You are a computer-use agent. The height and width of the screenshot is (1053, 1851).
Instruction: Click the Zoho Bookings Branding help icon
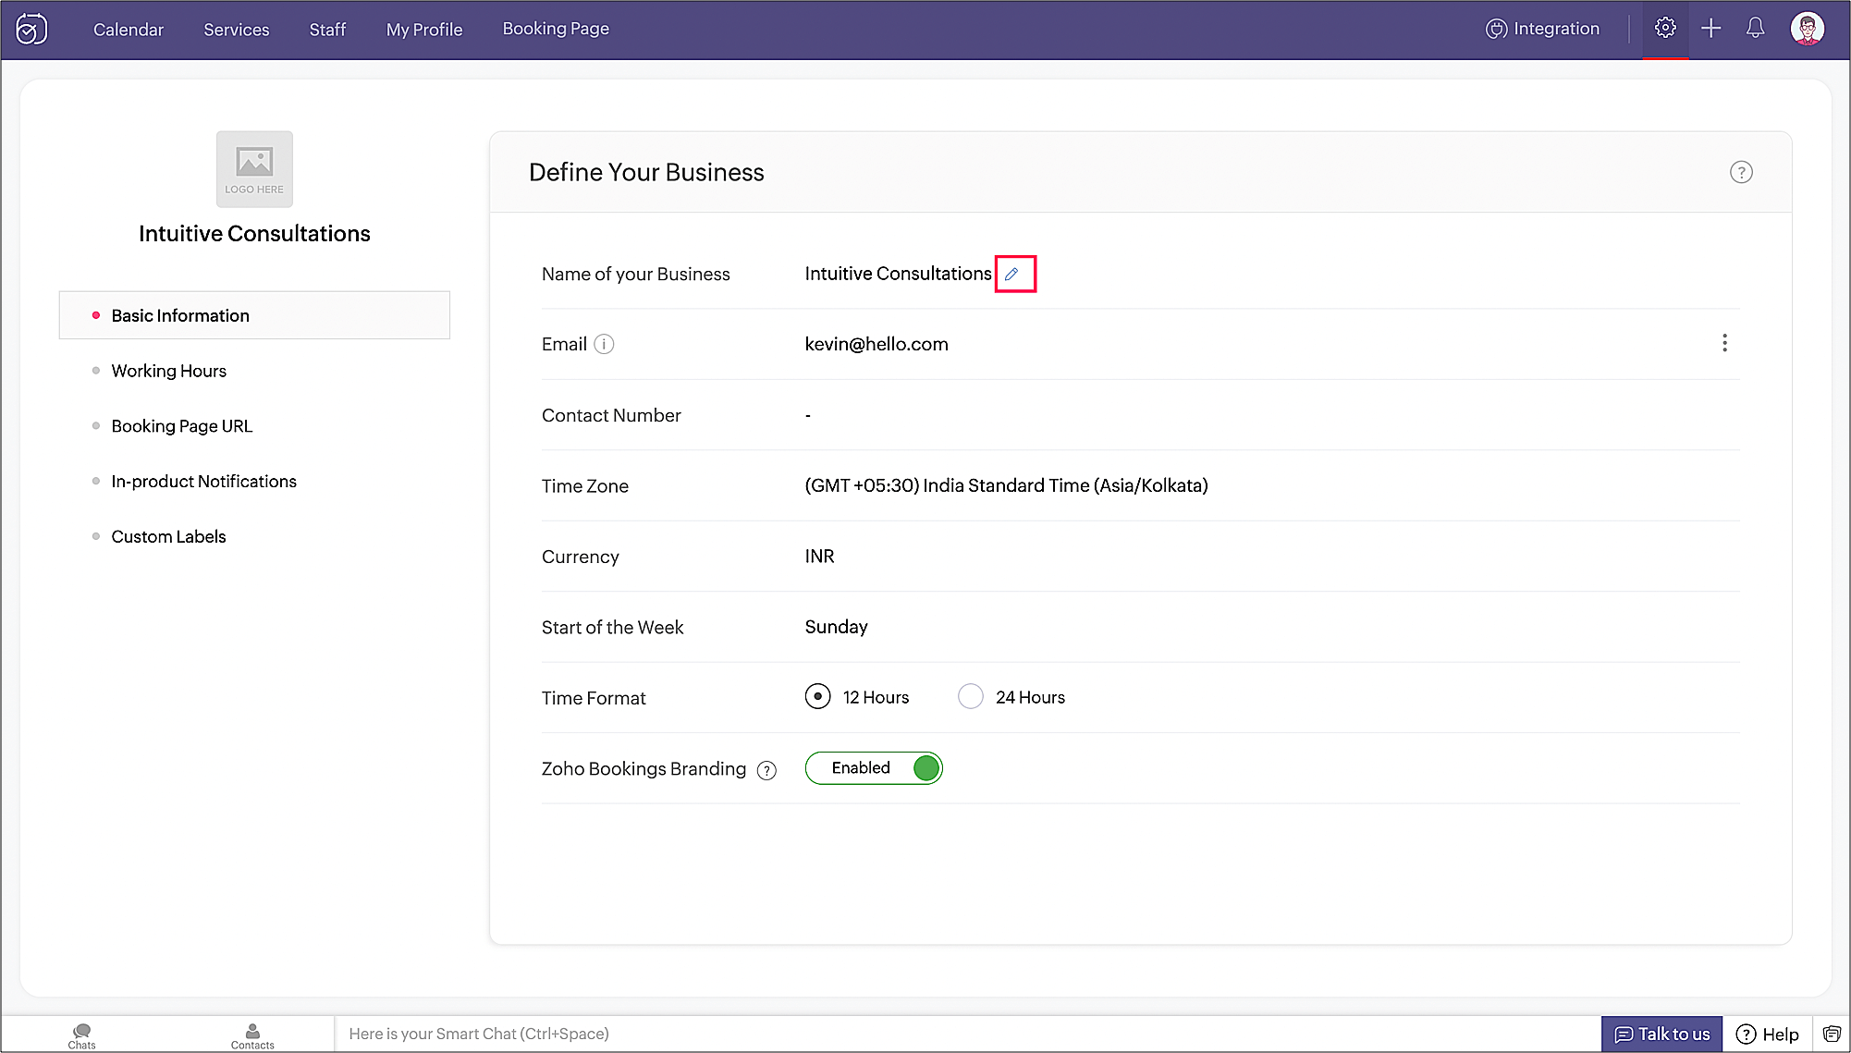click(766, 770)
